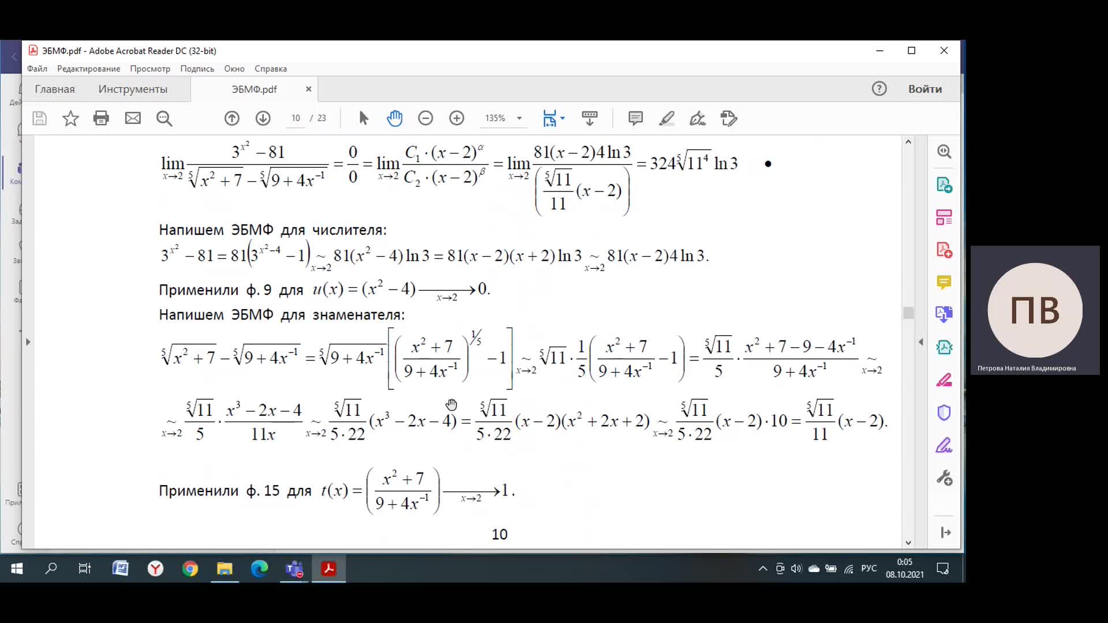Click scrollbar up arrow
This screenshot has height=623, width=1108.
coord(908,142)
